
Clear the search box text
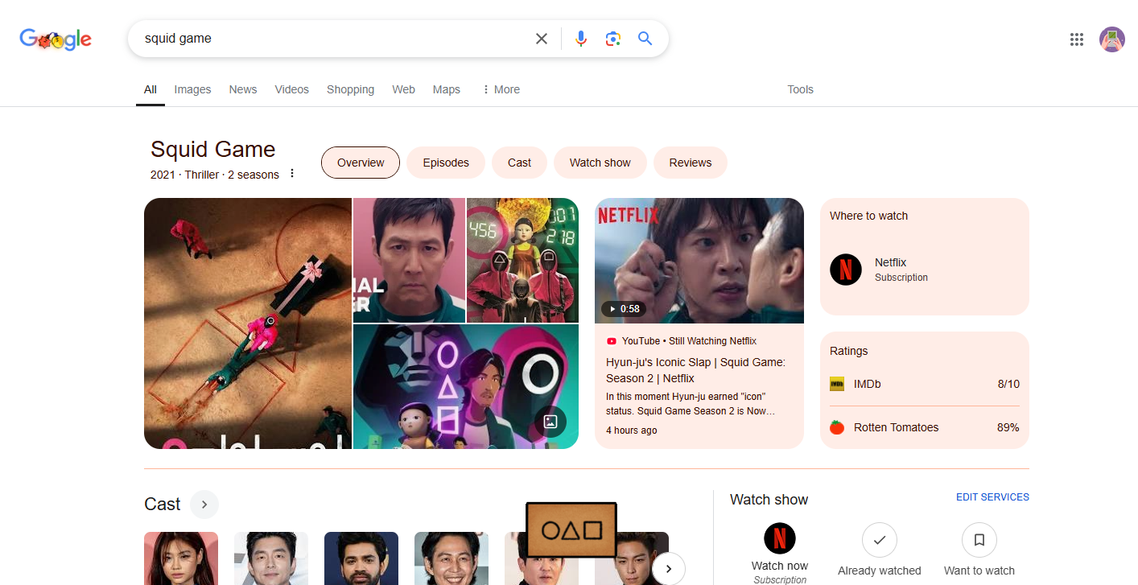(542, 39)
